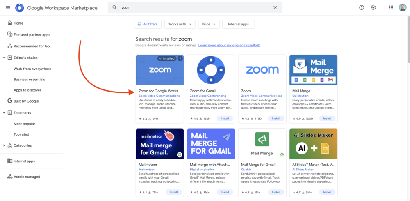Collapse the Top charts arrow
Viewport: 410px width, 201px height.
[x=4, y=113]
